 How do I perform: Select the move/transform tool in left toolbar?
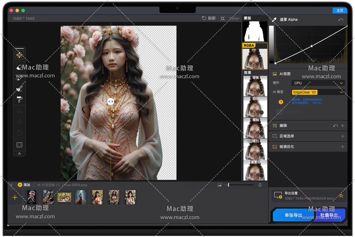click(x=19, y=55)
